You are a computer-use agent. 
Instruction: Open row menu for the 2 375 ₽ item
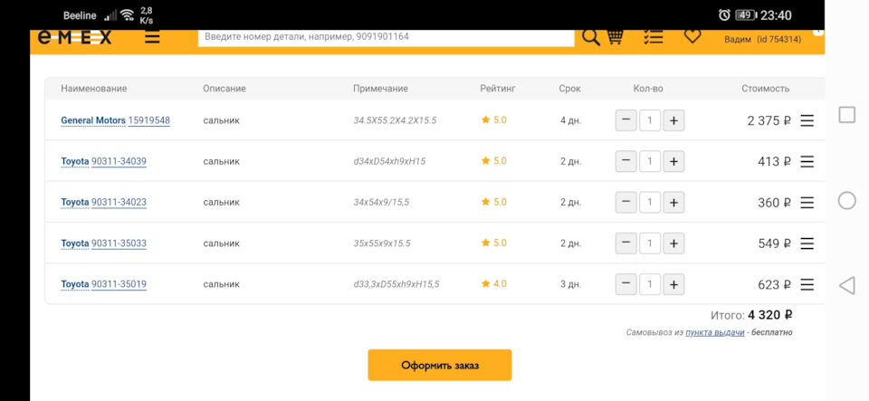pyautogui.click(x=807, y=120)
